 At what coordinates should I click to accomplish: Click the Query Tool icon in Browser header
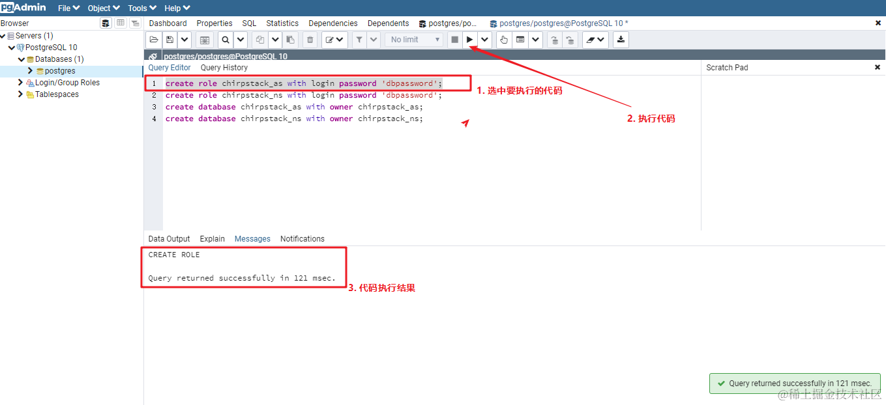pos(106,23)
